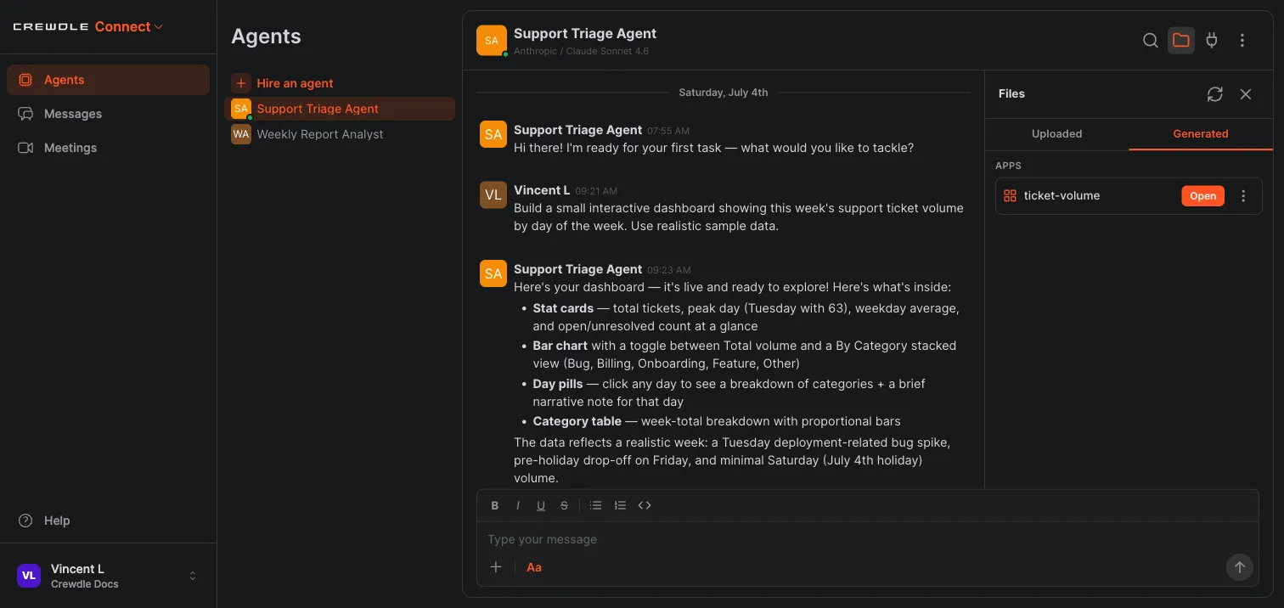The image size is (1284, 608).
Task: Open the Vincent L account switcher
Action: tap(108, 576)
